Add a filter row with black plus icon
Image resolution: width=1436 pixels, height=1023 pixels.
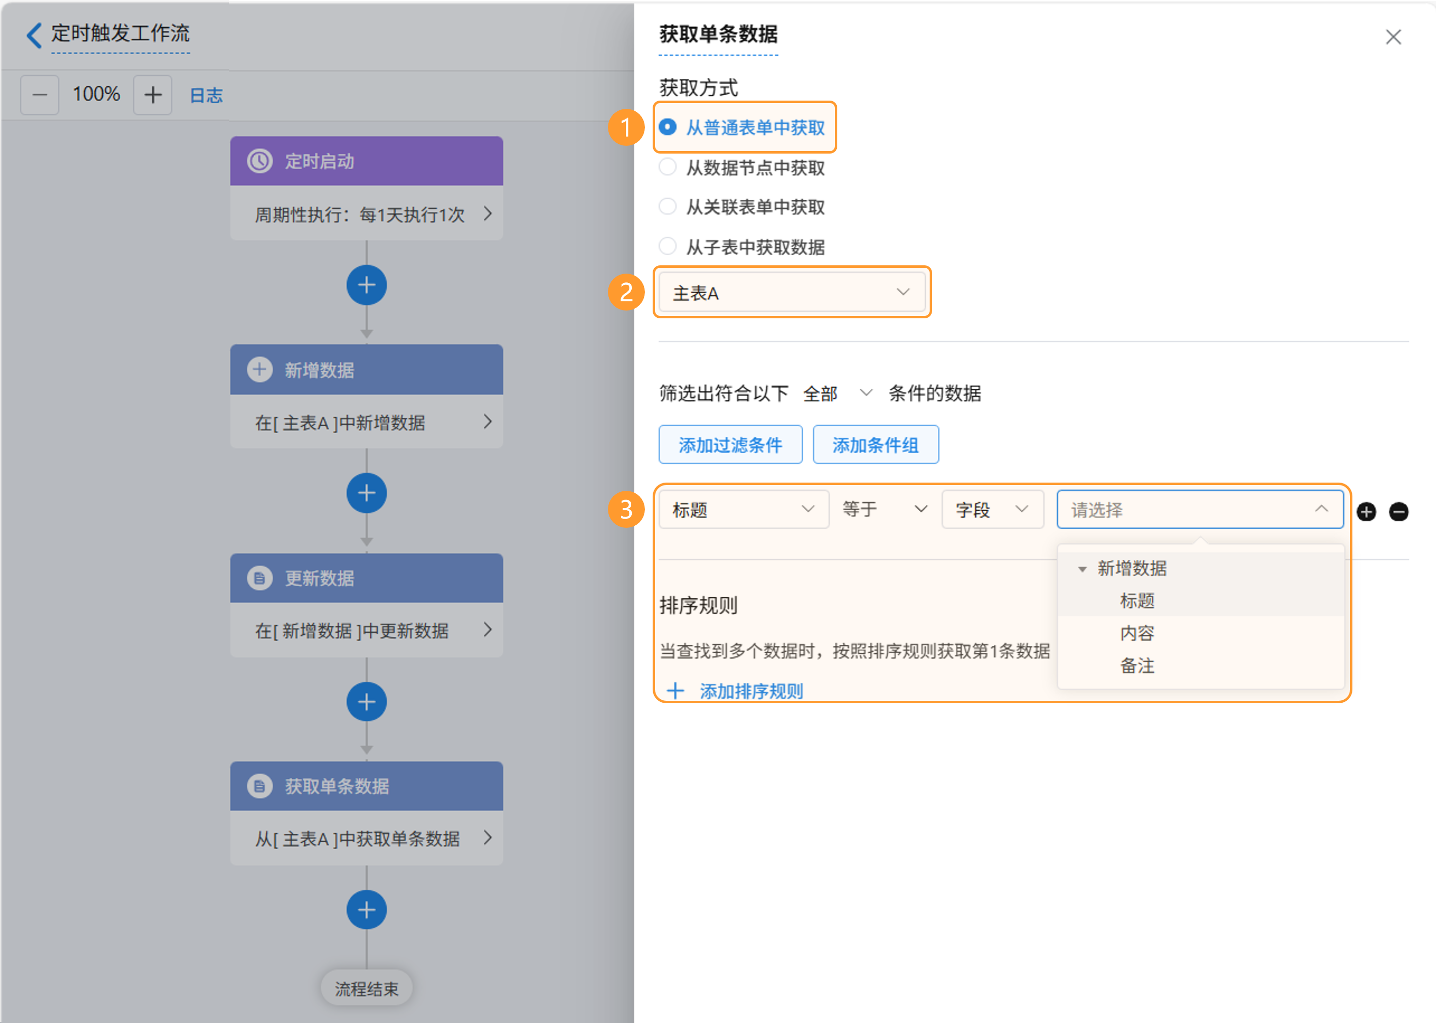[x=1366, y=511]
